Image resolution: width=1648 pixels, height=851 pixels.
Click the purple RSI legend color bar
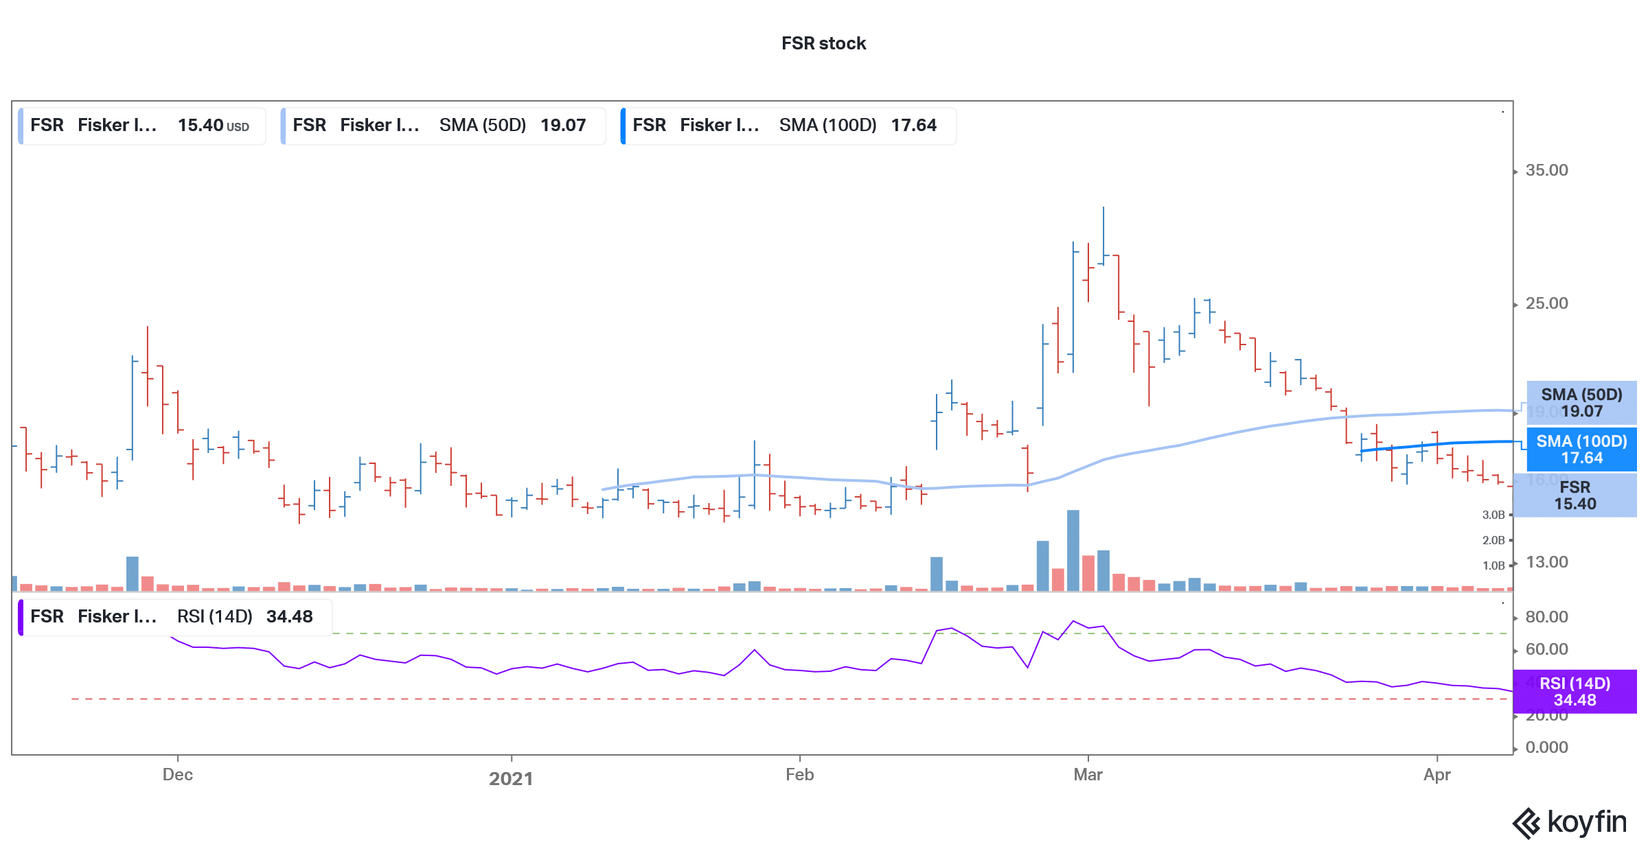tap(21, 617)
